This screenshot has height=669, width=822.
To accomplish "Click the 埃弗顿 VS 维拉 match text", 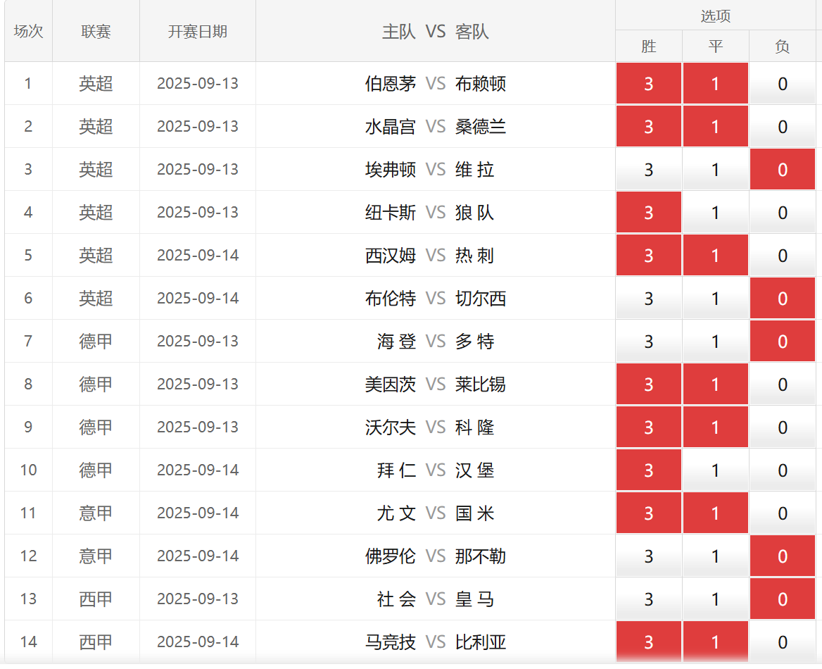I will (430, 170).
